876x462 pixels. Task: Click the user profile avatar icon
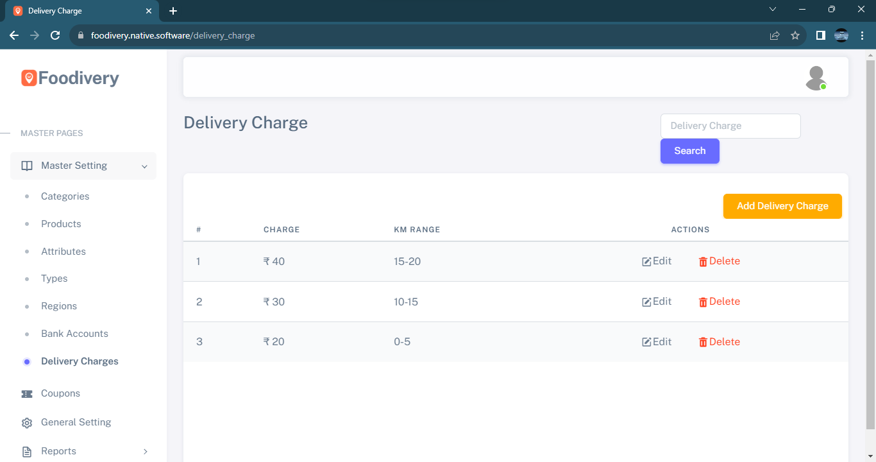tap(816, 78)
